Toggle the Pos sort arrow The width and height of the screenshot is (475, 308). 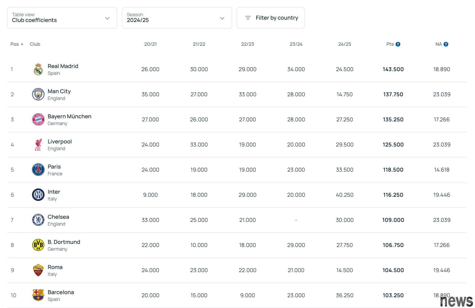(x=22, y=44)
